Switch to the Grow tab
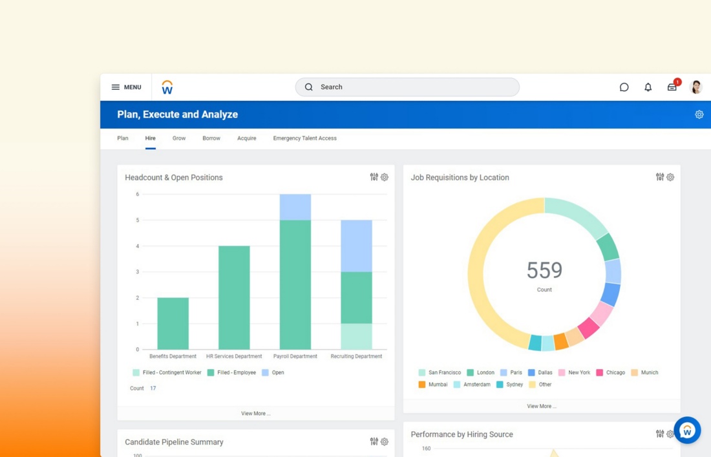The height and width of the screenshot is (457, 711). point(179,138)
